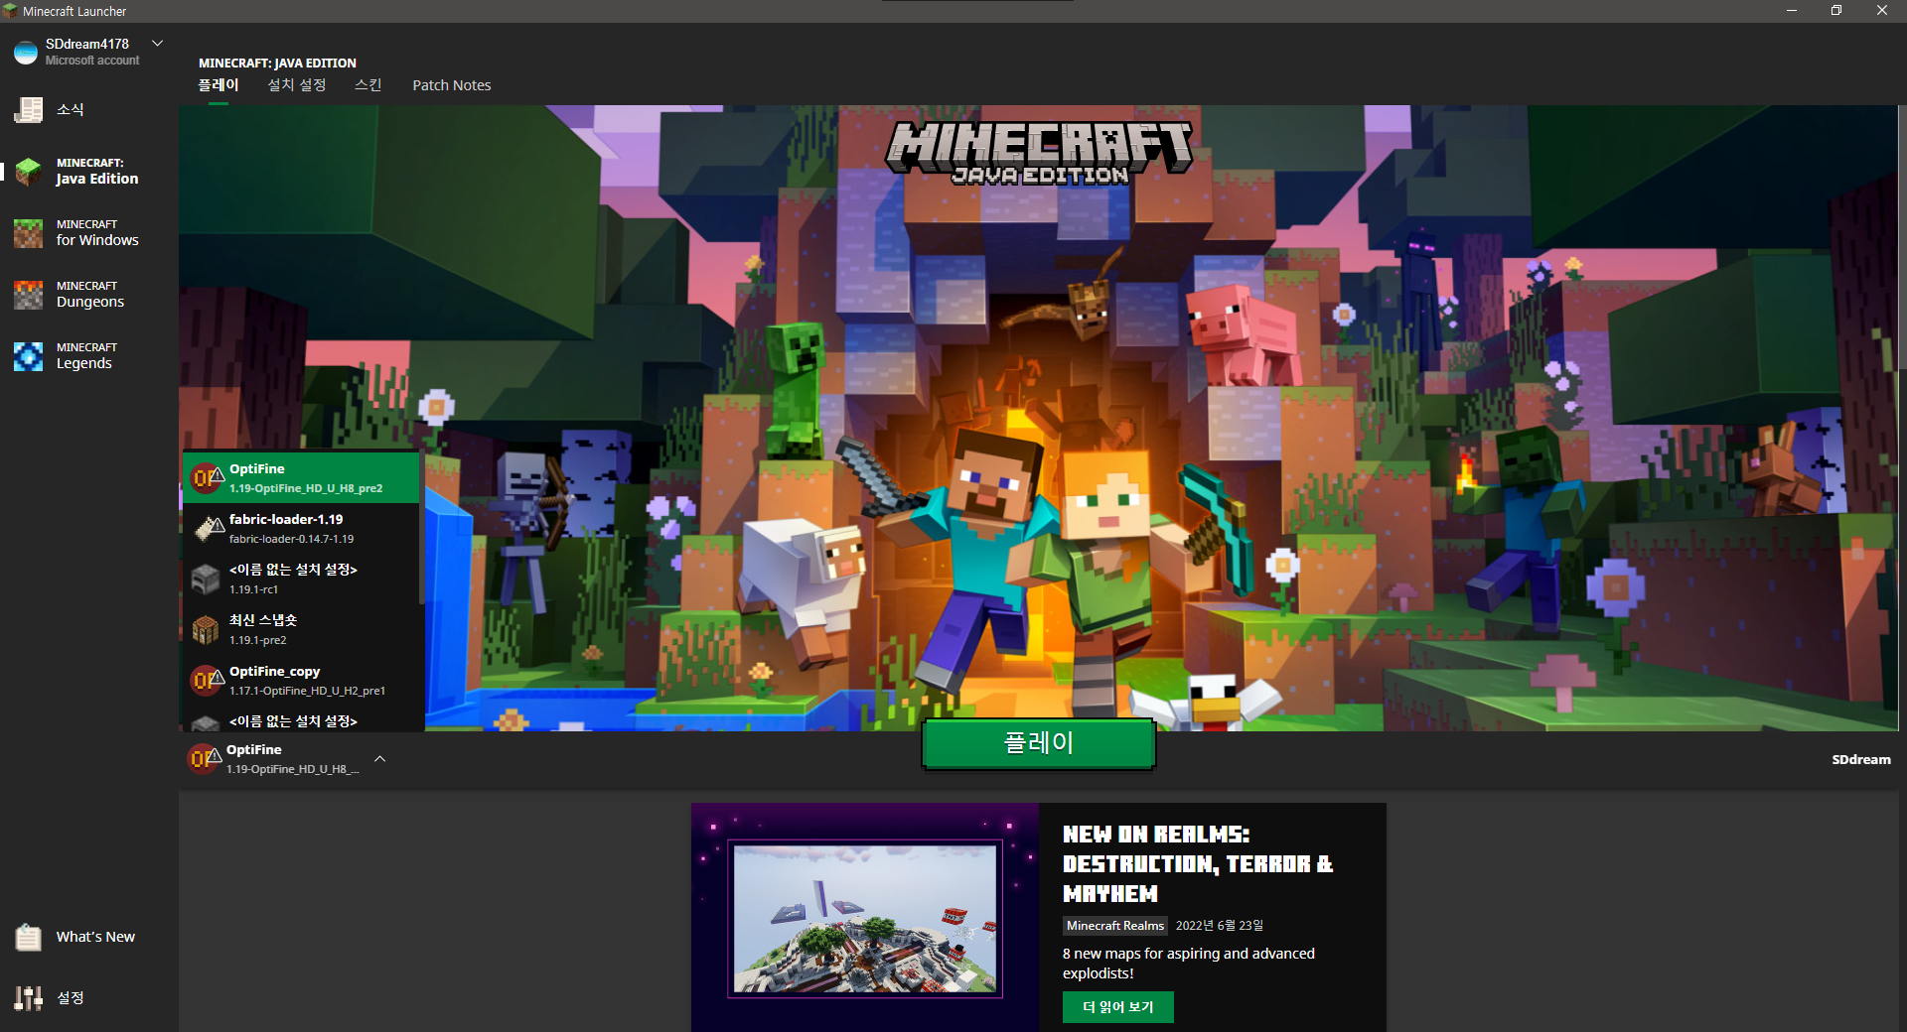The image size is (1907, 1032).
Task: Click the crafting table icon for 최신 스냅숏
Action: click(206, 629)
